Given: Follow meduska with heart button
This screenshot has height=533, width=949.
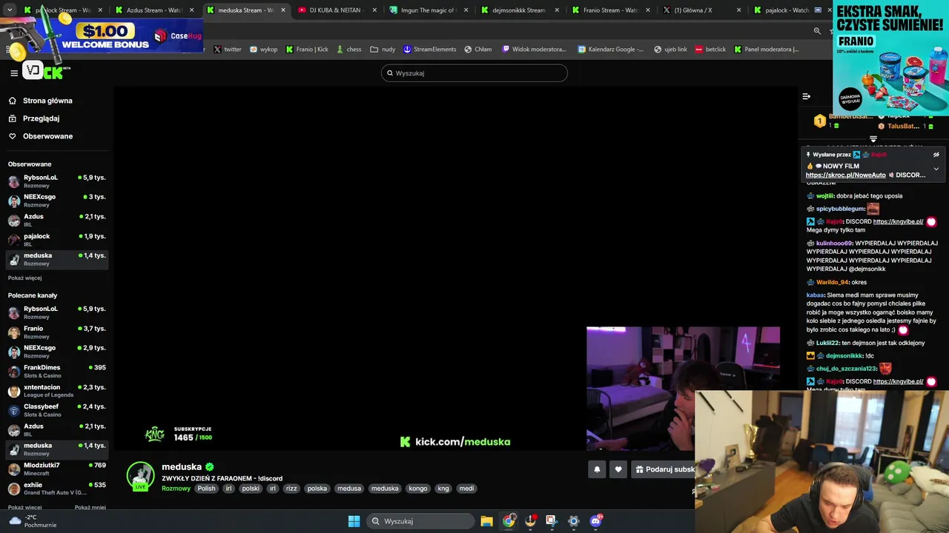Looking at the screenshot, I should tap(618, 469).
